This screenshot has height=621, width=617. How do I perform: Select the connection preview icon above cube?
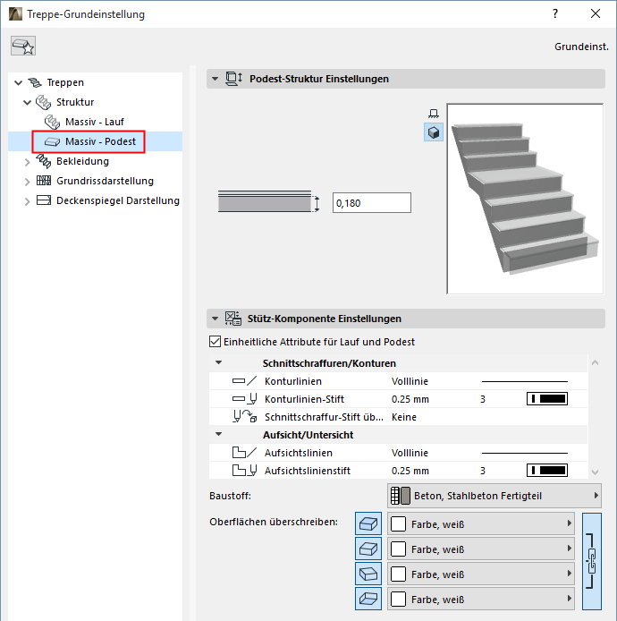point(434,114)
